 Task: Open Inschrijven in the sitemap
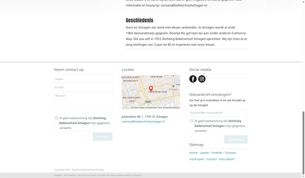(197, 159)
